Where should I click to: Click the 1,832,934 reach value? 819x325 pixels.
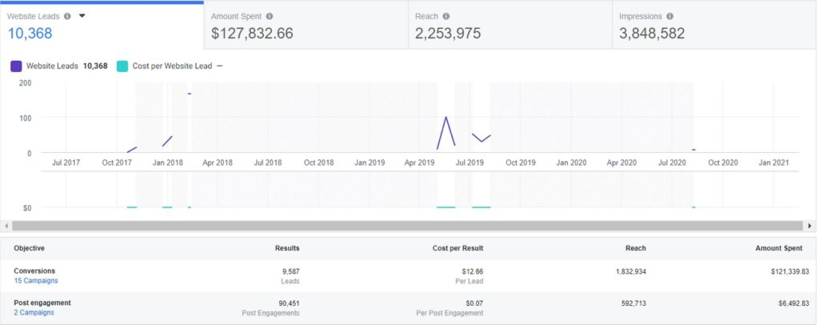tap(631, 271)
